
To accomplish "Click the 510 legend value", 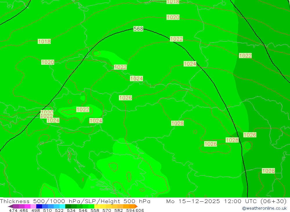I will 48,210.
